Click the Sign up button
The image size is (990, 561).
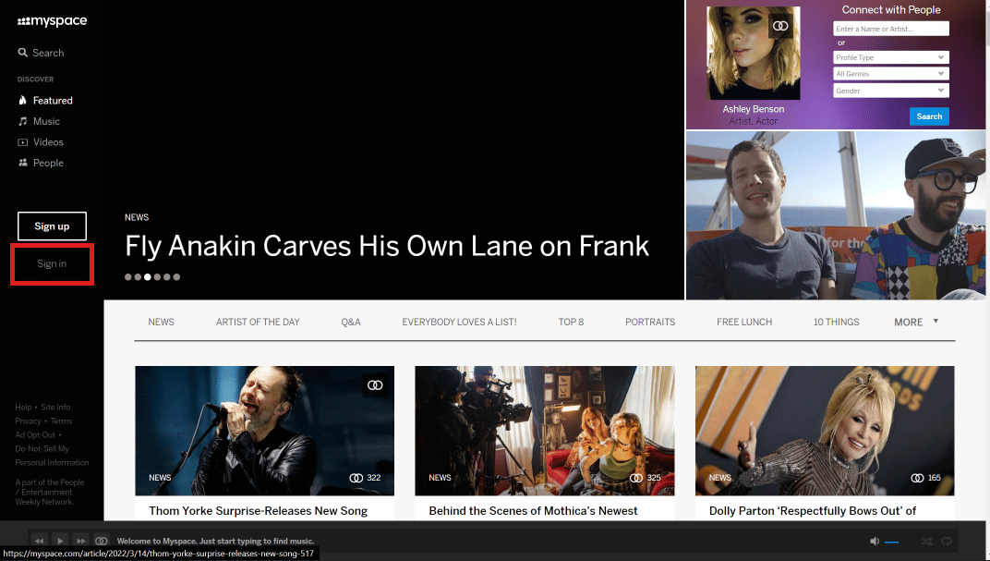pos(52,226)
